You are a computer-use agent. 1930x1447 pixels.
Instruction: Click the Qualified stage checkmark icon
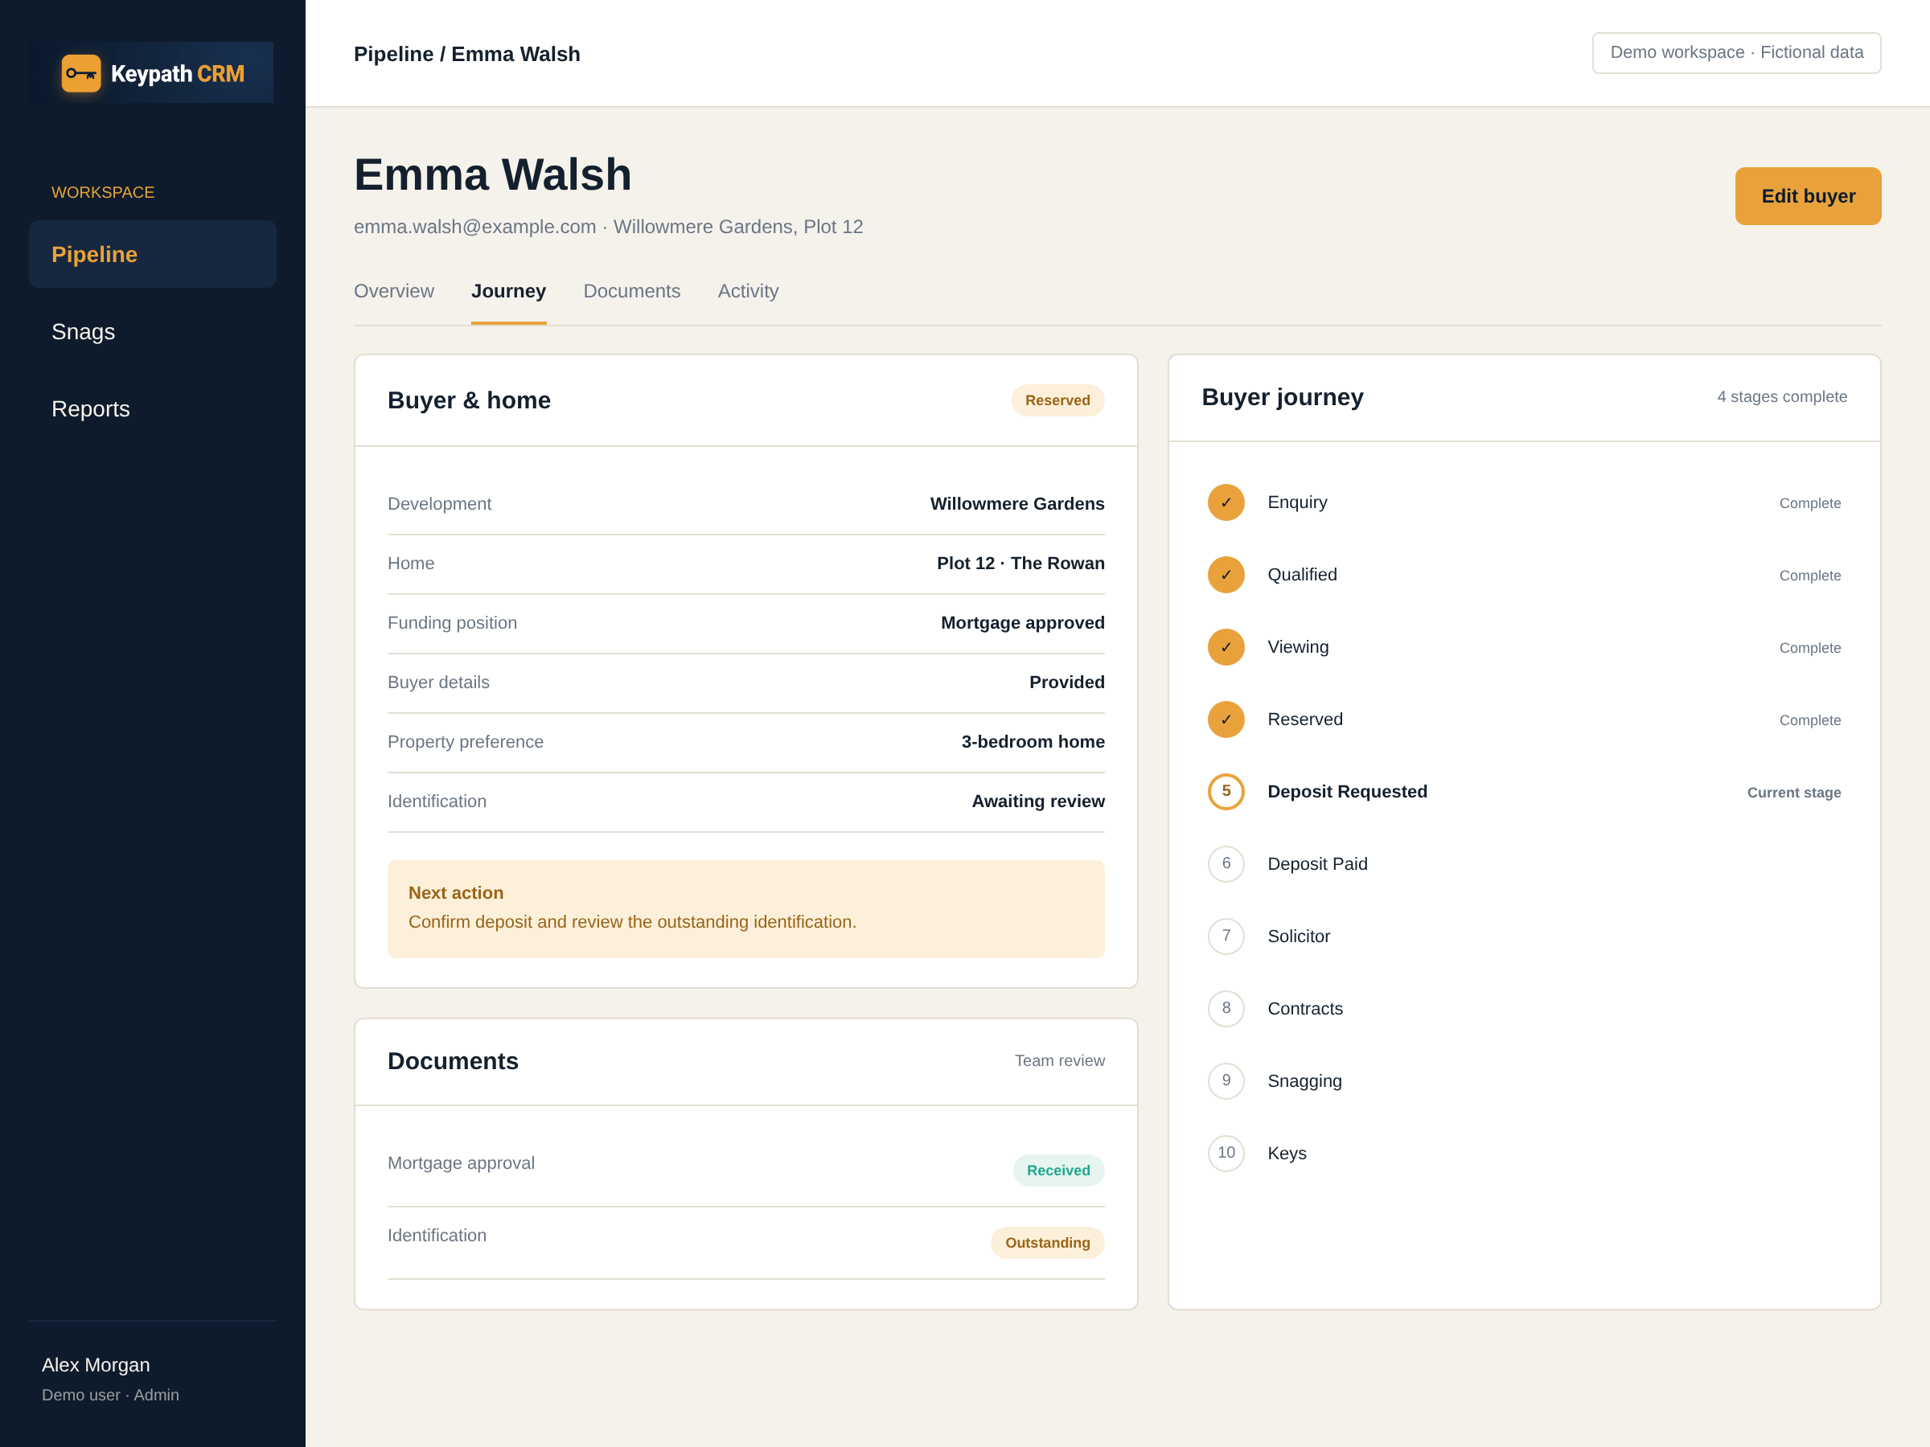tap(1226, 575)
